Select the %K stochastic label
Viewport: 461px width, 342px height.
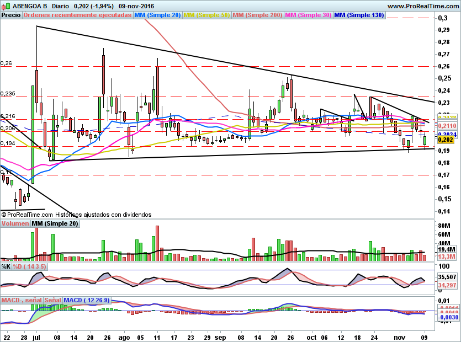coord(6,267)
